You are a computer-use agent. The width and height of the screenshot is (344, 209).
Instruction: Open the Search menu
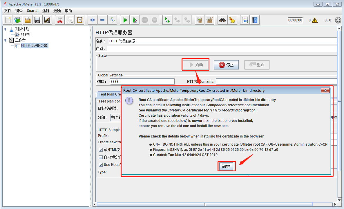[33, 11]
